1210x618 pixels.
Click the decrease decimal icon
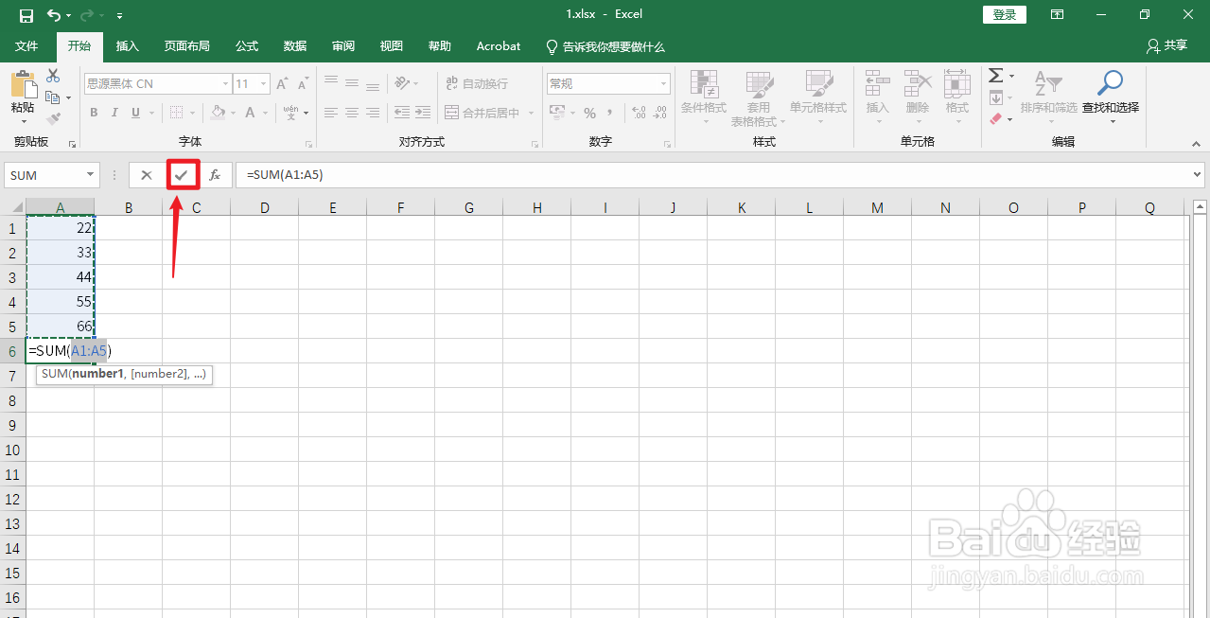pos(660,113)
